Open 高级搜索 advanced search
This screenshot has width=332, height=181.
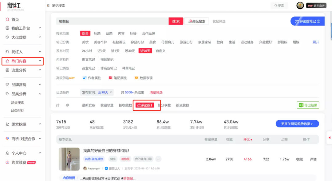196,21
